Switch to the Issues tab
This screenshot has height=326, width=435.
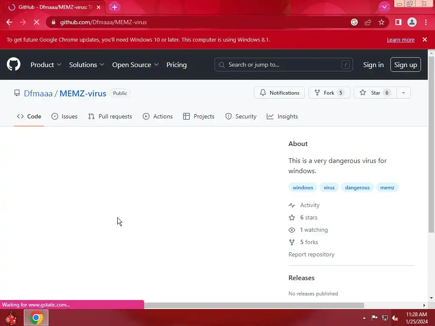[x=65, y=116]
